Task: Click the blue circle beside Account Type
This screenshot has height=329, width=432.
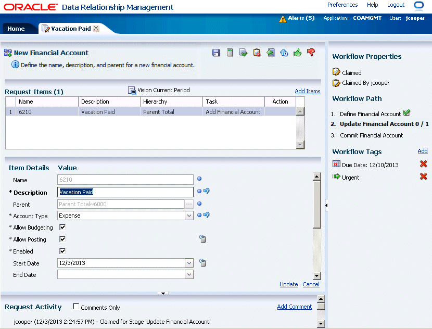Action: tap(199, 215)
